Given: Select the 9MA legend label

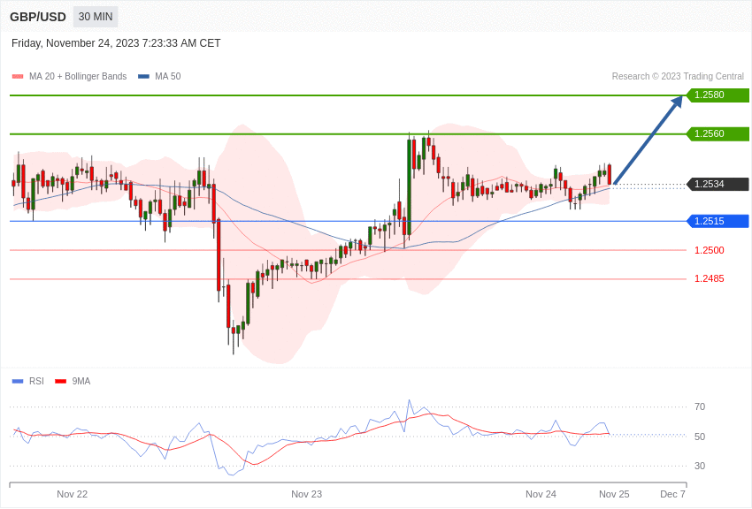Looking at the screenshot, I should tap(81, 381).
